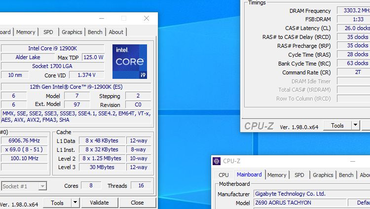Click the Intel Core i9 12900K name field
The height and width of the screenshot is (209, 370).
pyautogui.click(x=52, y=48)
